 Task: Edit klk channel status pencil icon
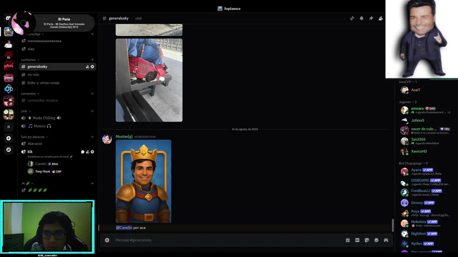pyautogui.click(x=71, y=157)
